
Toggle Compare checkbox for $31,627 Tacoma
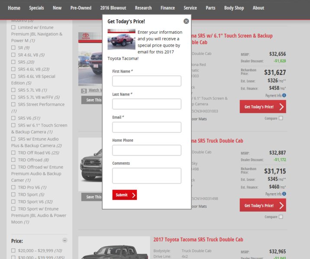[281, 118]
